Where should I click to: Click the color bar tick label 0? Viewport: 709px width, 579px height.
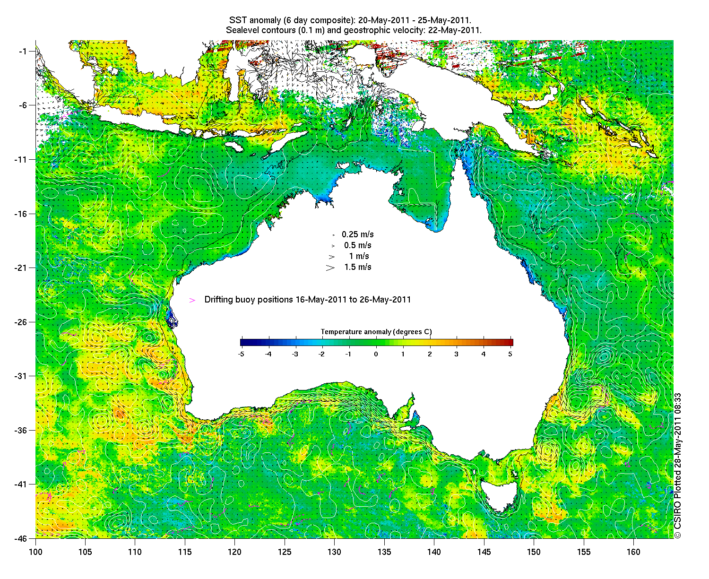point(376,354)
